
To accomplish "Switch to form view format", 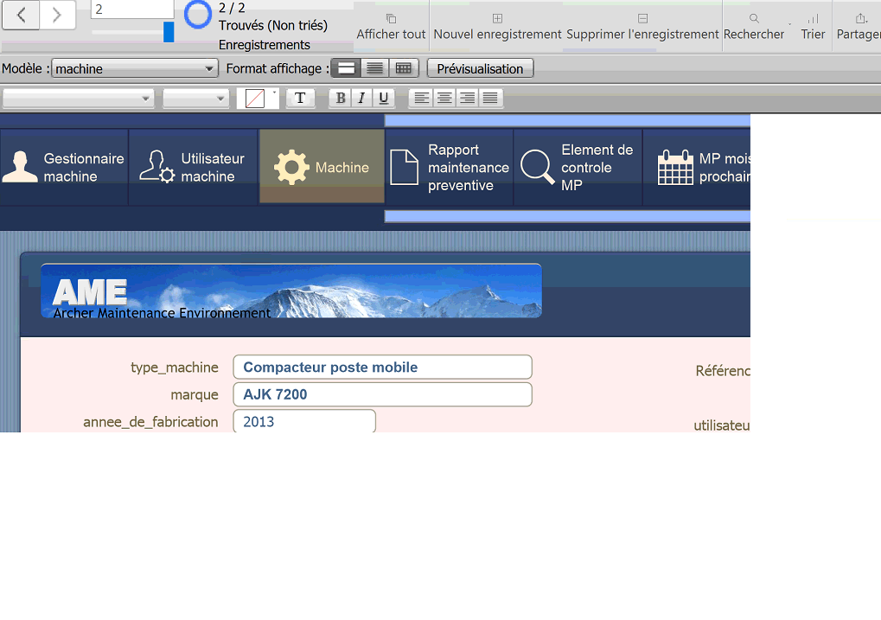I will pyautogui.click(x=346, y=68).
